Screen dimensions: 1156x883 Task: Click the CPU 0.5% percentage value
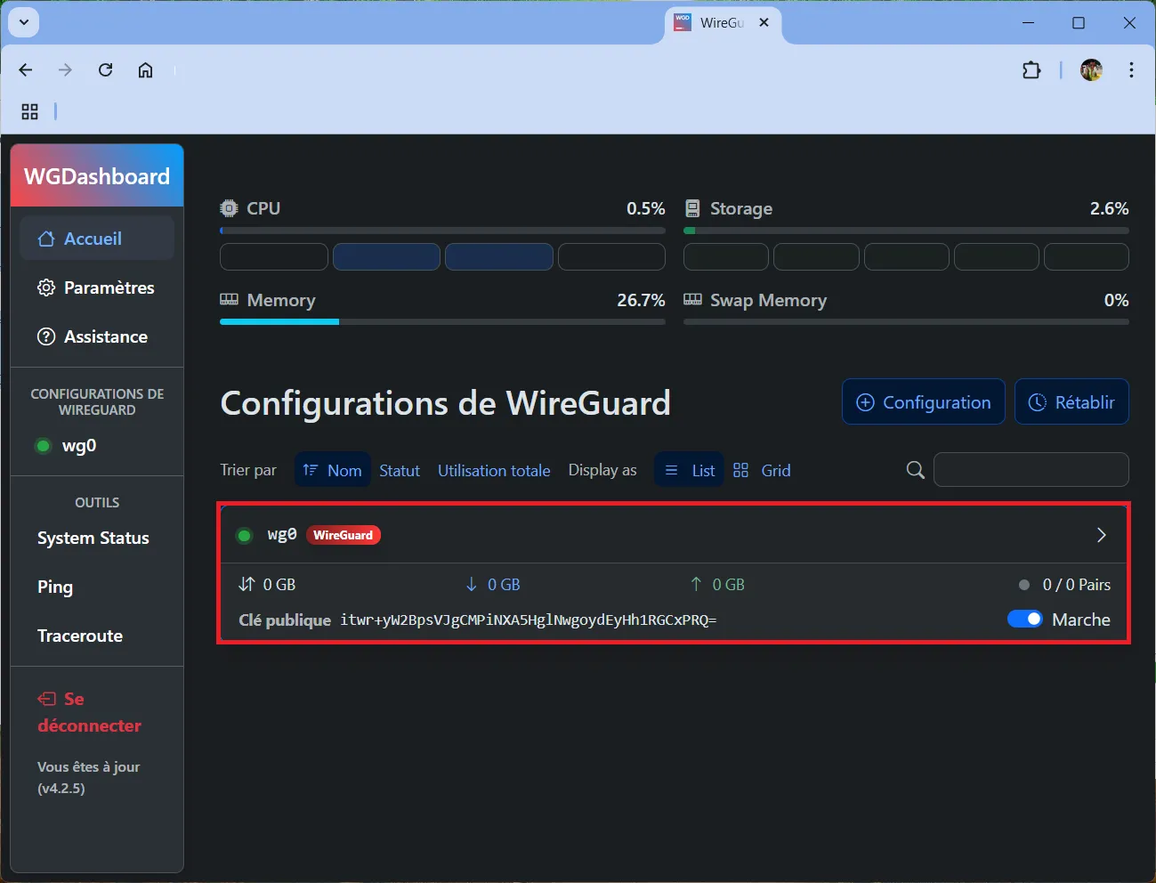(646, 208)
